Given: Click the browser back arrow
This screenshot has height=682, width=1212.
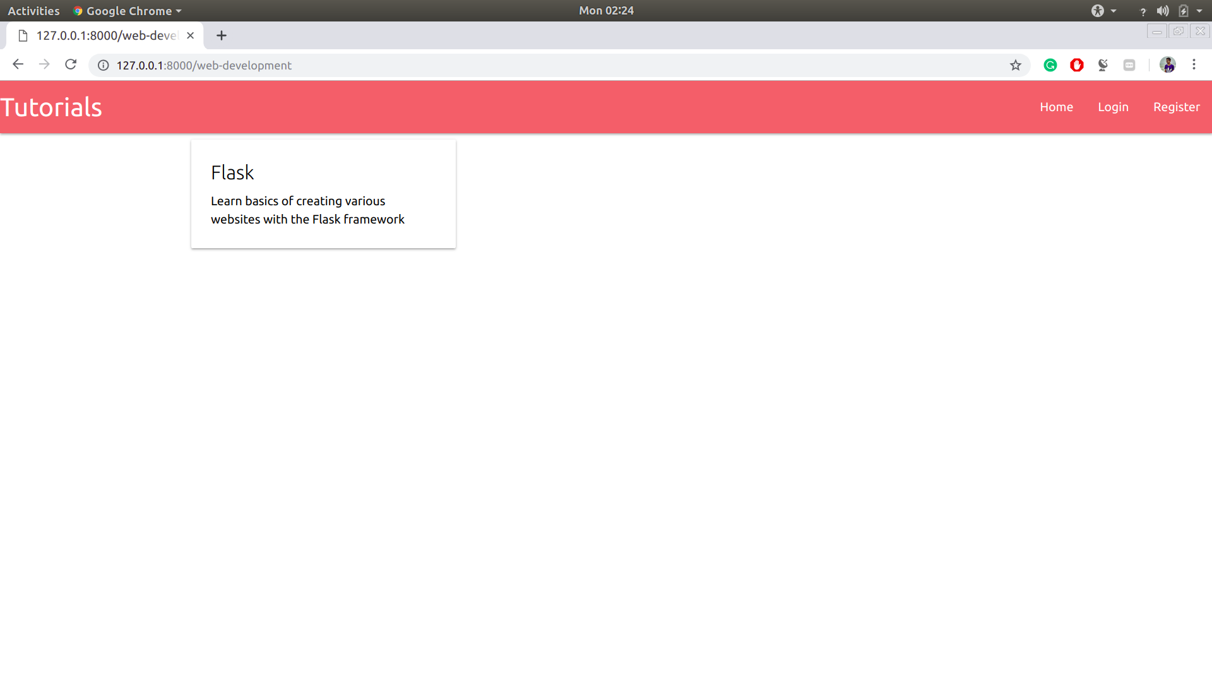Looking at the screenshot, I should click(x=18, y=64).
